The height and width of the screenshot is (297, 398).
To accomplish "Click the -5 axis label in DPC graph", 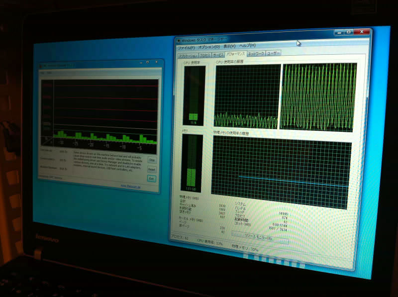I will point(139,148).
